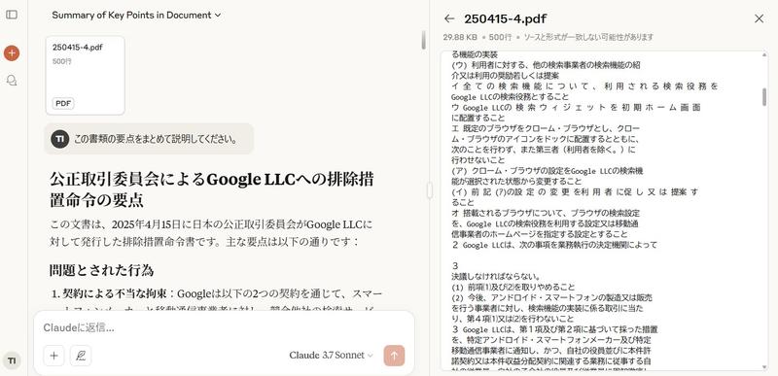Open the conversation title dropdown
The height and width of the screenshot is (376, 778).
[136, 16]
